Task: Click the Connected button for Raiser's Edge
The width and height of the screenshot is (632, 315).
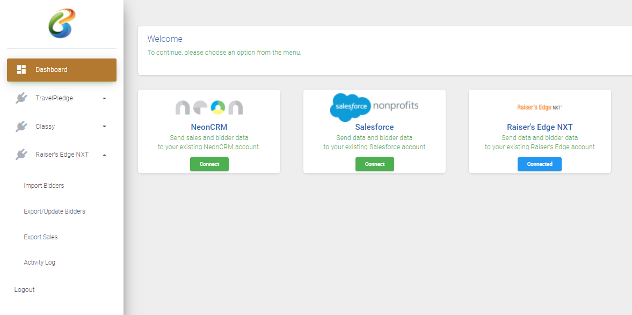Action: 540,164
